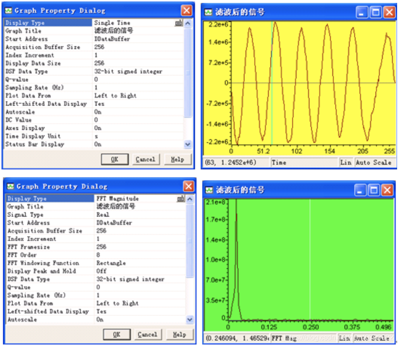This screenshot has width=398, height=346.
Task: Click the bottom dialog's vertical scrollbar thumb
Action: pos(190,240)
